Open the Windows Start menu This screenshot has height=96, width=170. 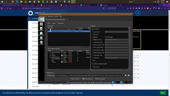click(x=2, y=2)
